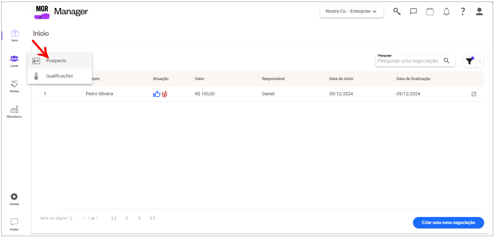Select the Pedro Oliveira contact cell
The image size is (495, 237).
click(99, 94)
